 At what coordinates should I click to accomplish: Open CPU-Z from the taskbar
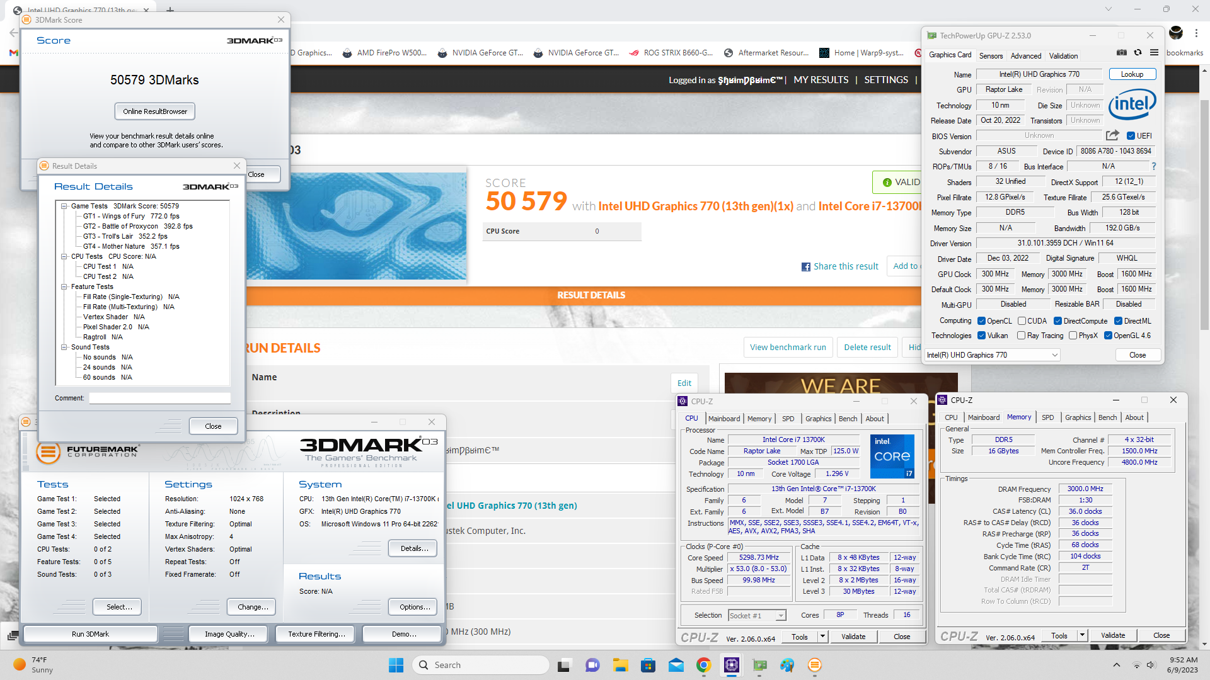point(732,665)
